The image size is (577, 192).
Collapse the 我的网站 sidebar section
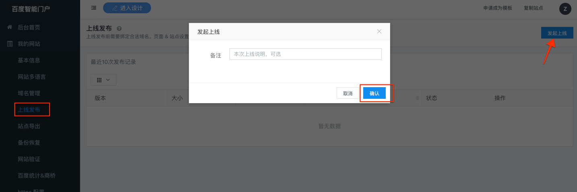point(29,44)
